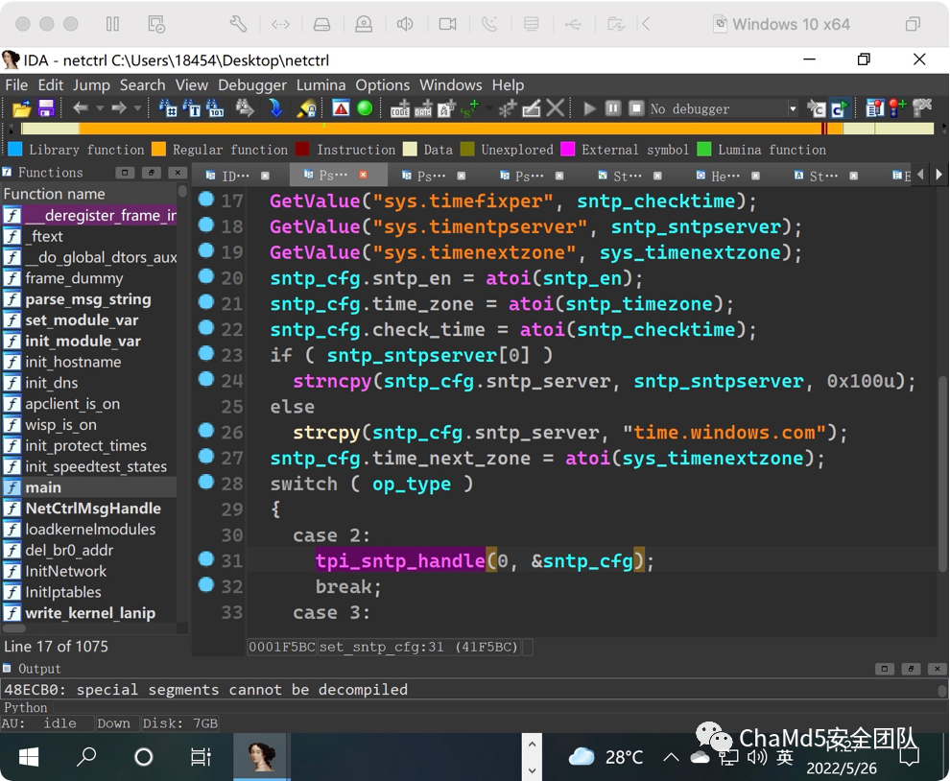Convert to code with the CODE icon
950x781 pixels.
click(400, 109)
